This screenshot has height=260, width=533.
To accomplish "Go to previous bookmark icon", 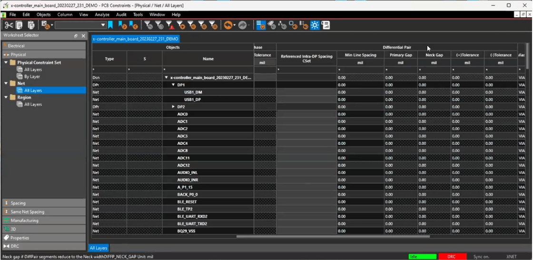I will 134,25.
